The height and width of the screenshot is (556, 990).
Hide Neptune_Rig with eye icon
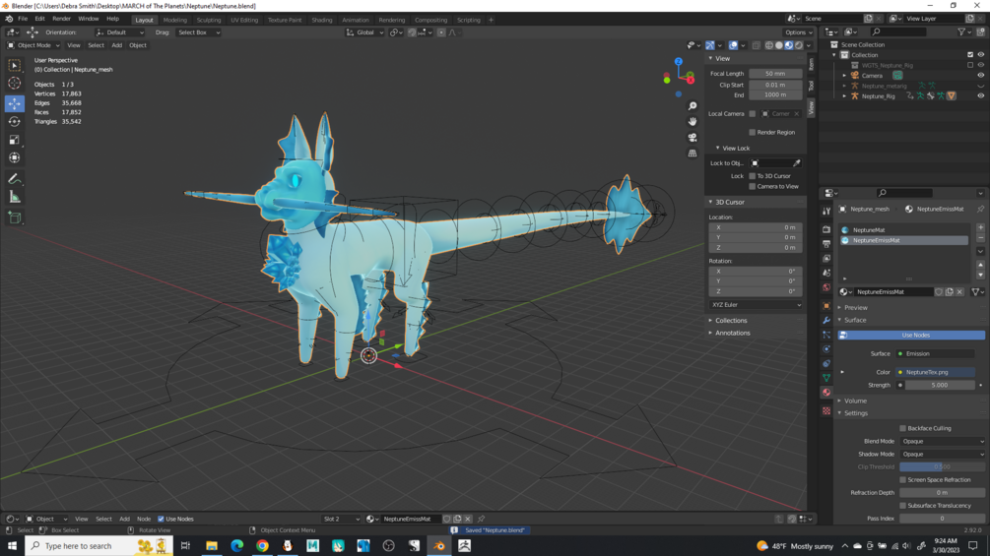980,95
